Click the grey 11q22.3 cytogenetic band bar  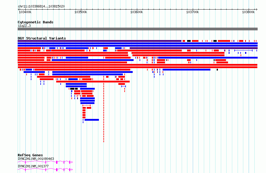coord(137,29)
